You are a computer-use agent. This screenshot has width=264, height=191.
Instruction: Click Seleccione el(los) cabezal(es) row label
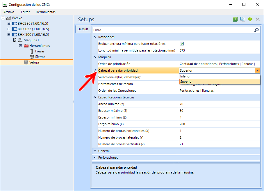119,77
